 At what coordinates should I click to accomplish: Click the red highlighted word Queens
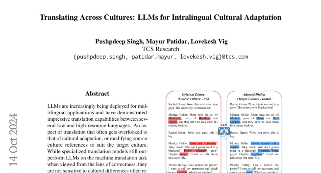pyautogui.click(x=173, y=122)
